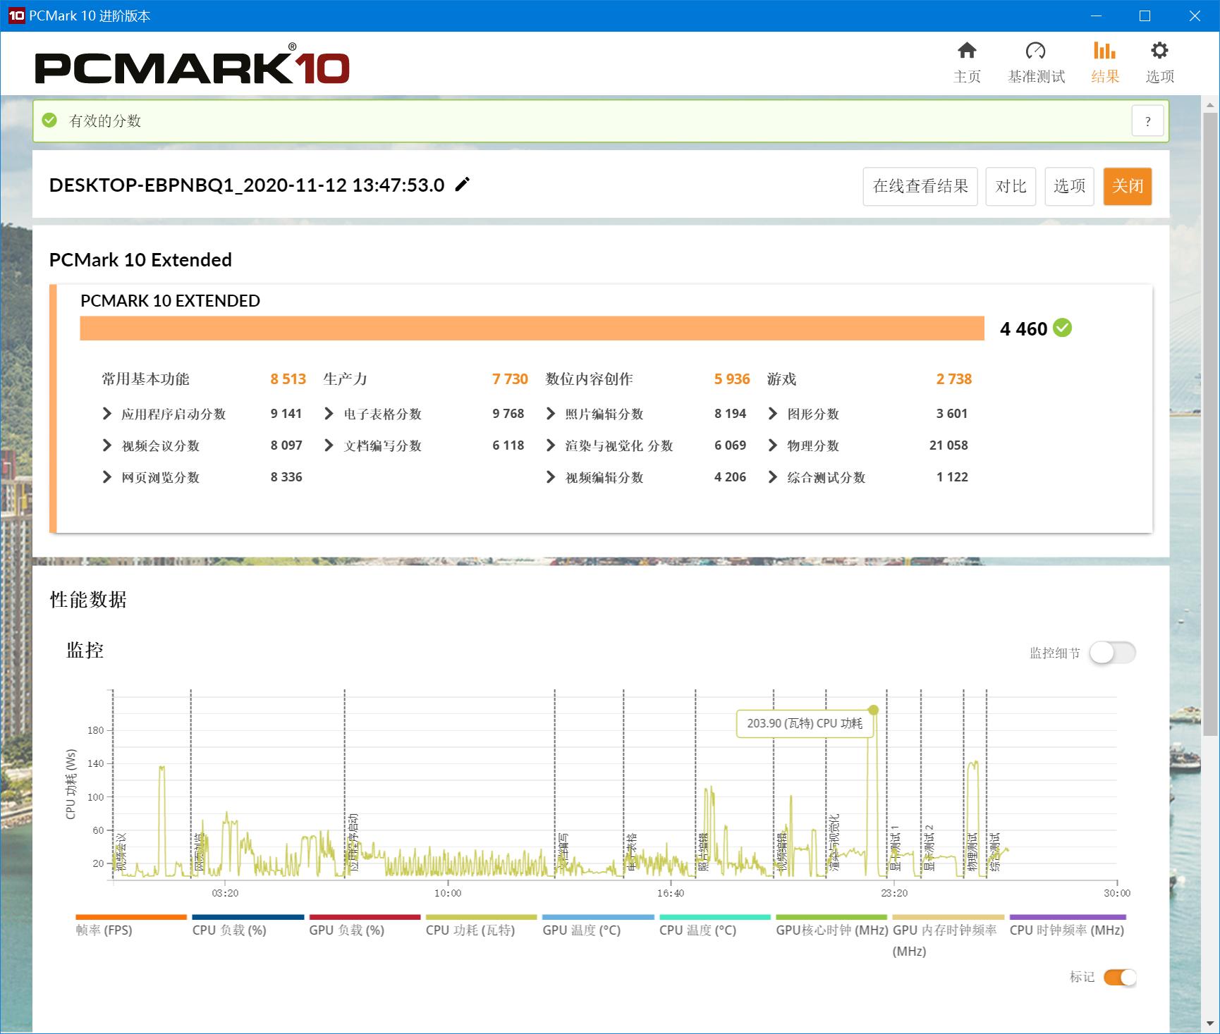Click the ? help button
The image size is (1220, 1034).
(x=1147, y=121)
